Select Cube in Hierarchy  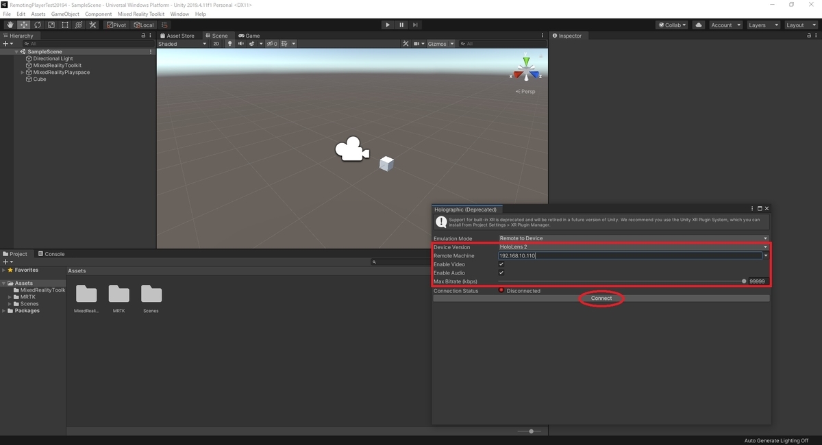40,79
